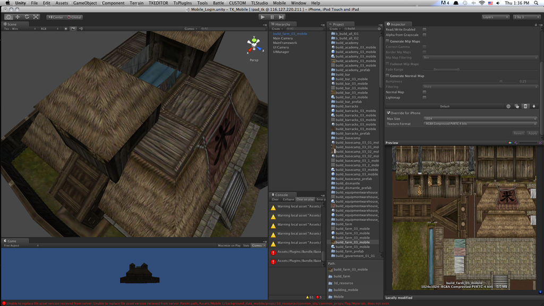This screenshot has height=306, width=544.
Task: Toggle Center pivot mode button
Action: (56, 17)
